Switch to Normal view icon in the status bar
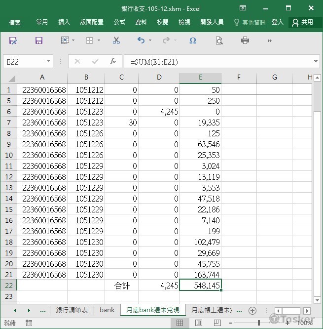Image resolution: width=323 pixels, height=329 pixels. [179, 323]
